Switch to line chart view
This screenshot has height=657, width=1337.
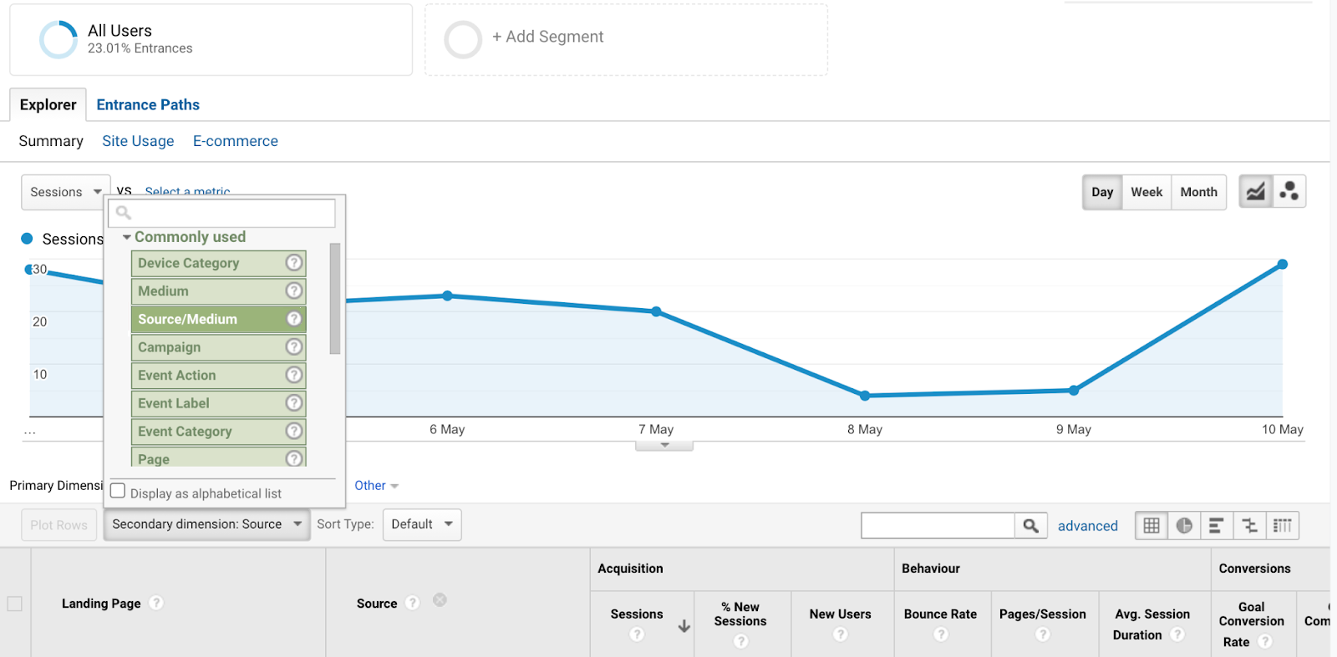pos(1255,192)
